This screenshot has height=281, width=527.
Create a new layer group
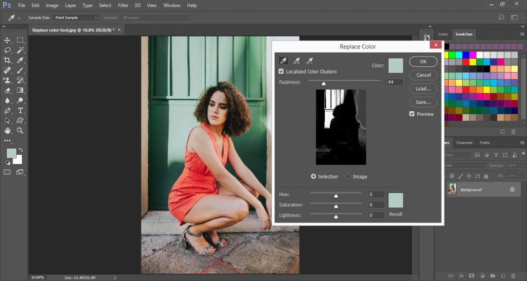492,276
